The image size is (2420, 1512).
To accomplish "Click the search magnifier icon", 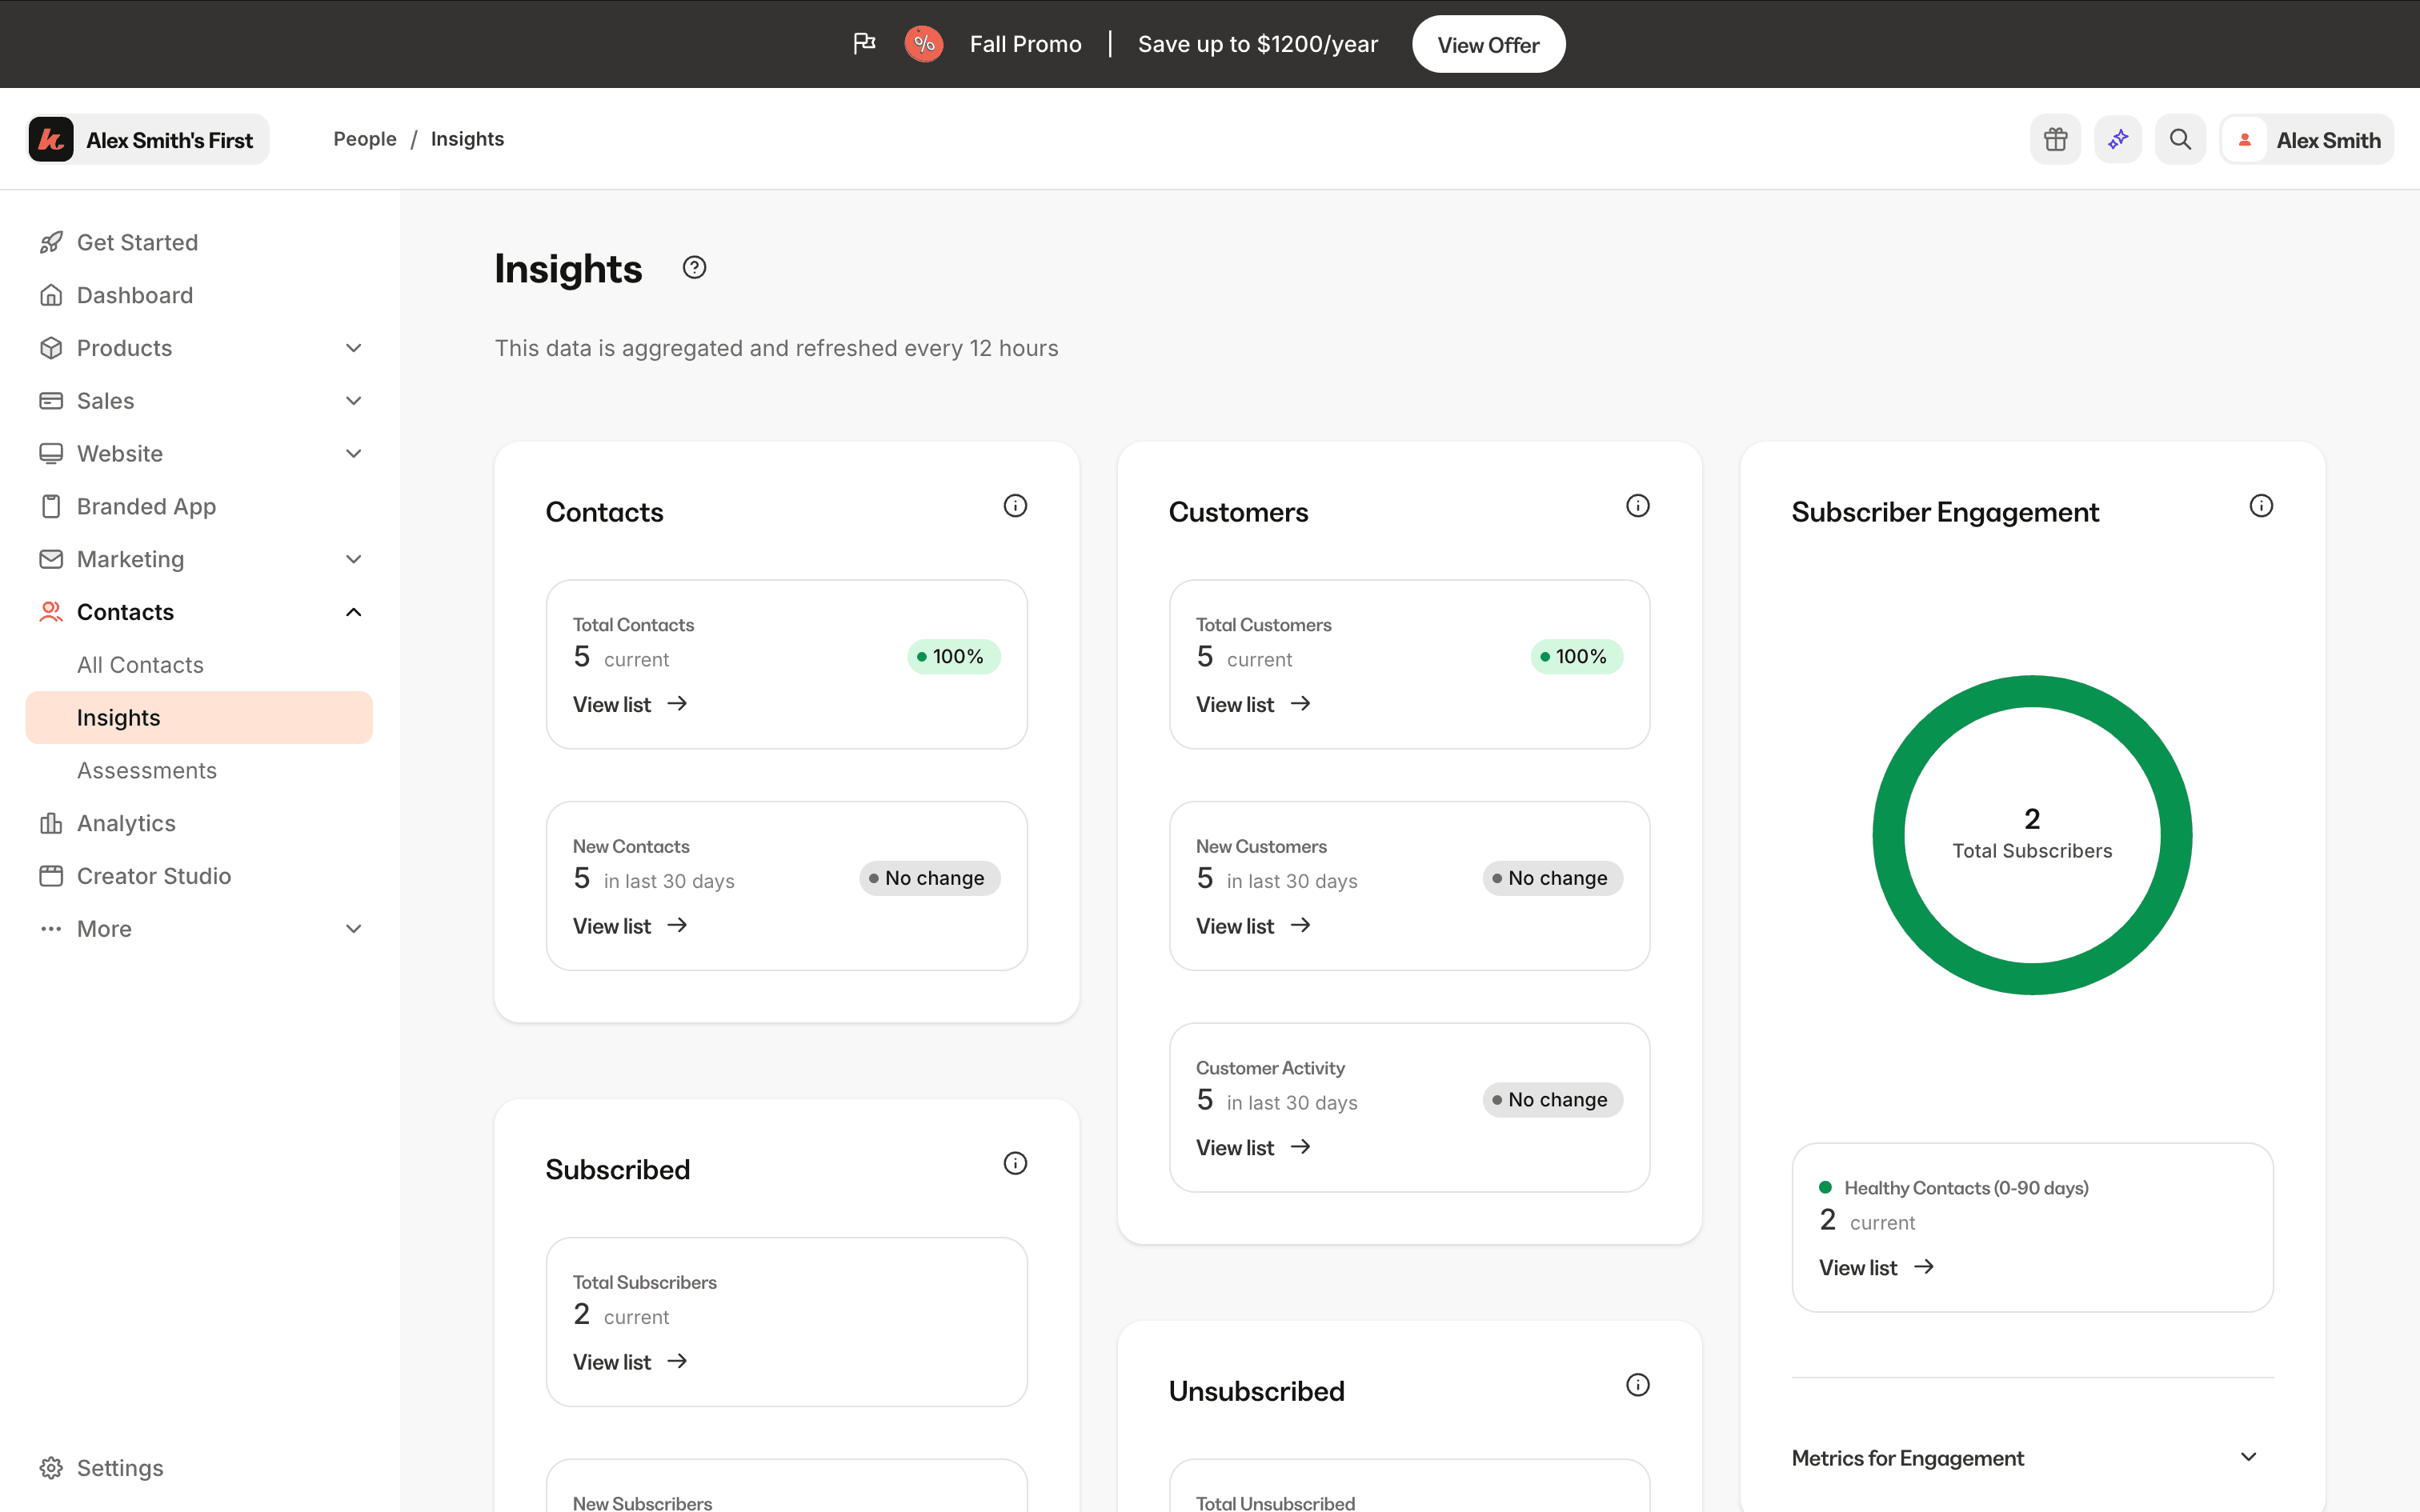I will pyautogui.click(x=2180, y=139).
